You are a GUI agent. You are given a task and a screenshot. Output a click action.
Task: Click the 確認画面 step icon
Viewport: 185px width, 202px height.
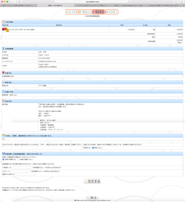tap(98, 12)
